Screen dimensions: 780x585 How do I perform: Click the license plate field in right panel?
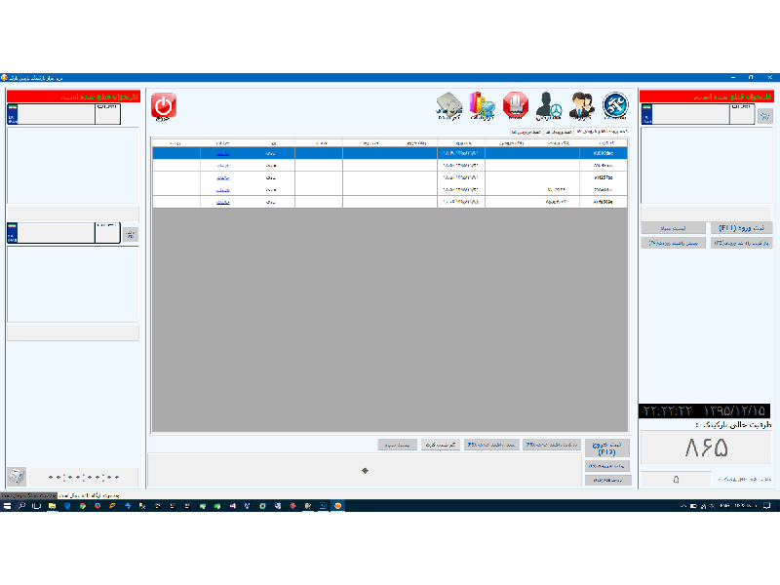click(690, 114)
